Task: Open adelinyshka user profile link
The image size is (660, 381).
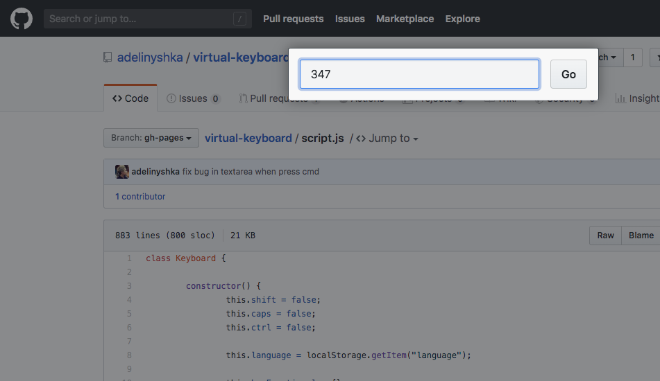Action: point(150,57)
